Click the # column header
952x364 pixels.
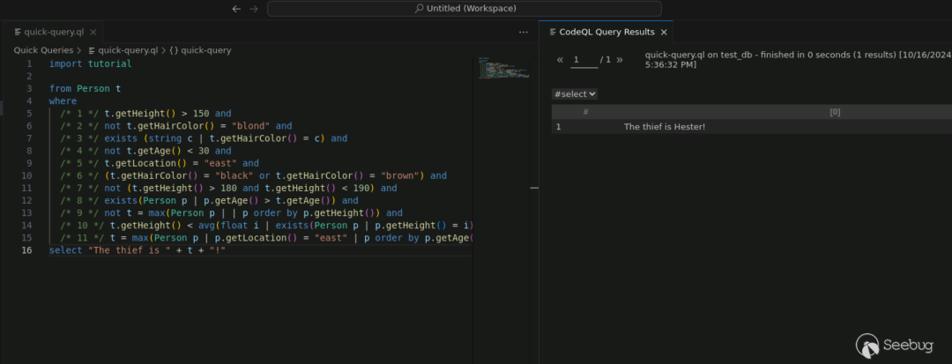click(x=585, y=112)
